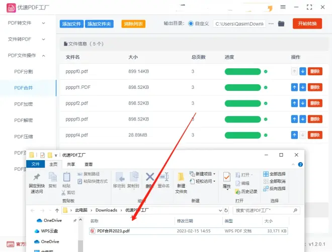Click the Move To icon in ribbon
The height and width of the screenshot is (252, 332).
pyautogui.click(x=120, y=177)
